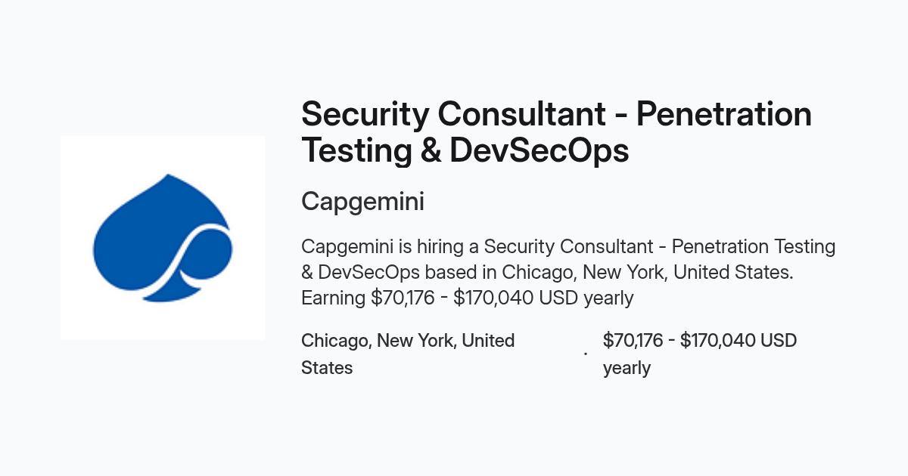Click the word 'Penetration' in the title
This screenshot has width=908, height=476.
coord(724,115)
